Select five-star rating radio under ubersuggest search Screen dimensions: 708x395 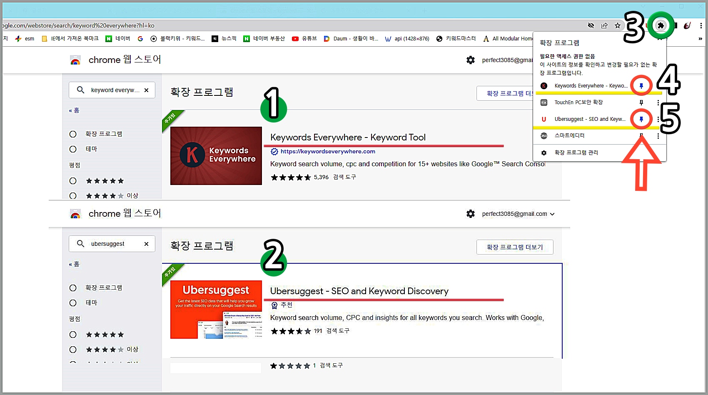tap(73, 335)
